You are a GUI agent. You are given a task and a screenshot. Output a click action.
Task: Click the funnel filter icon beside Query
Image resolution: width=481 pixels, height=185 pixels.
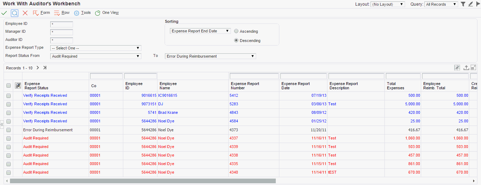pyautogui.click(x=463, y=4)
